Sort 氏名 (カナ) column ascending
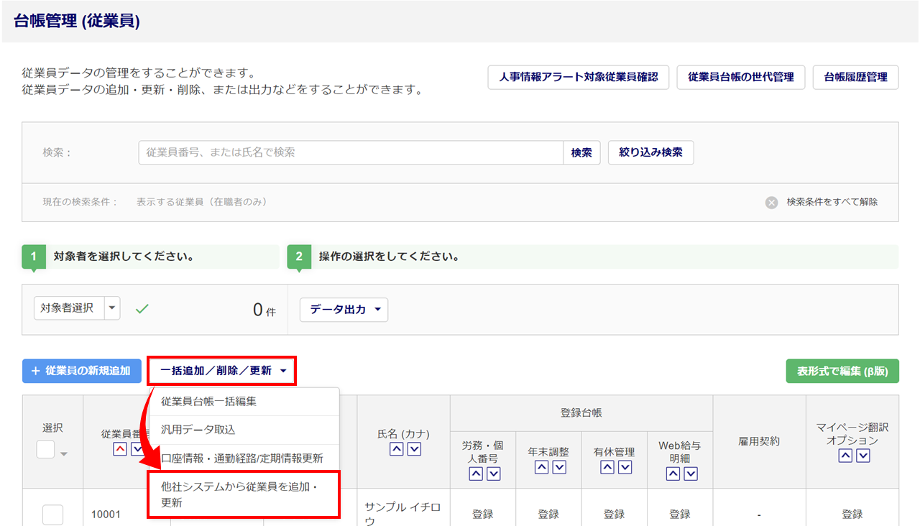The image size is (920, 526). coord(395,449)
